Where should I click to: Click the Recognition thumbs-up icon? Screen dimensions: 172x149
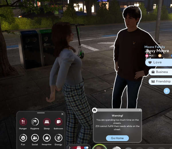[x=47, y=138]
